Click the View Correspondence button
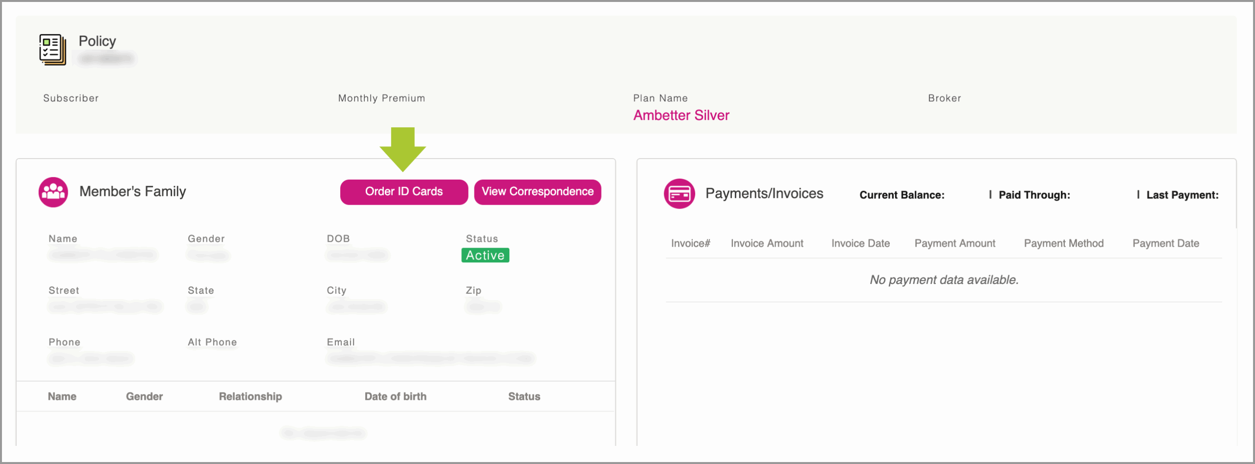 pyautogui.click(x=537, y=192)
